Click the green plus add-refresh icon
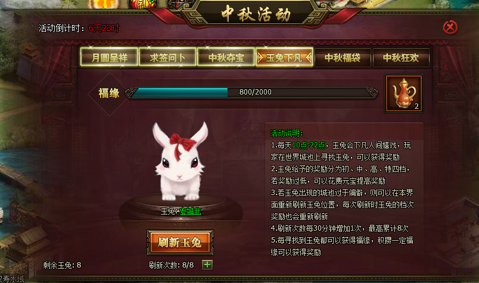Screen dimensions: 479x283 point(207,265)
